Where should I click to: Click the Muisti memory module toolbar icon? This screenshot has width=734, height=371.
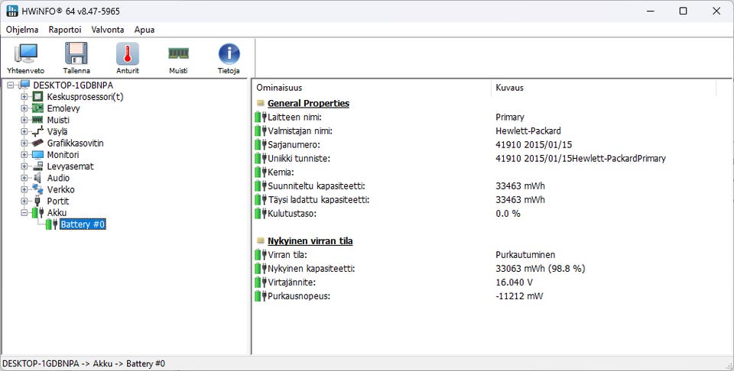point(178,53)
